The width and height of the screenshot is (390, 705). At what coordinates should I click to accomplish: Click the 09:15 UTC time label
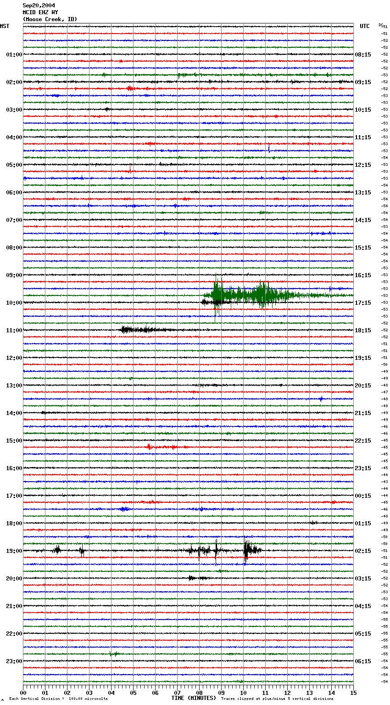coord(363,82)
